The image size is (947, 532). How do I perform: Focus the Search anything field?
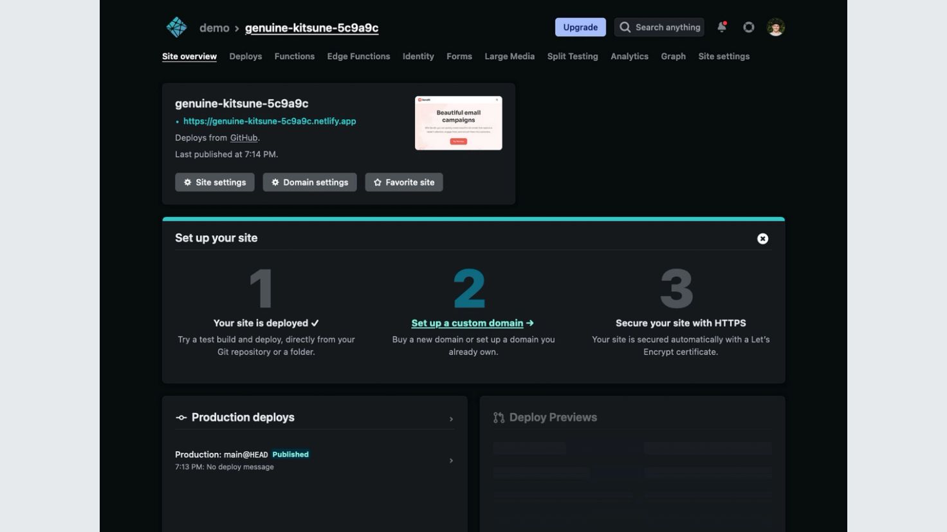(x=659, y=27)
